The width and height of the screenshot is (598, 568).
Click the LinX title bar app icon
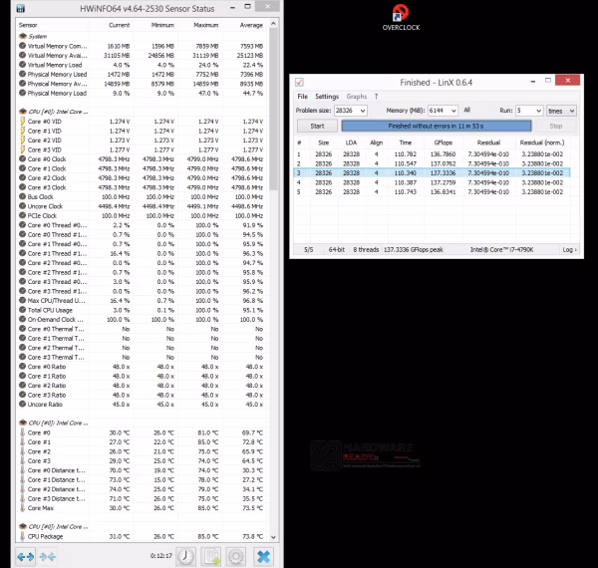coord(299,82)
